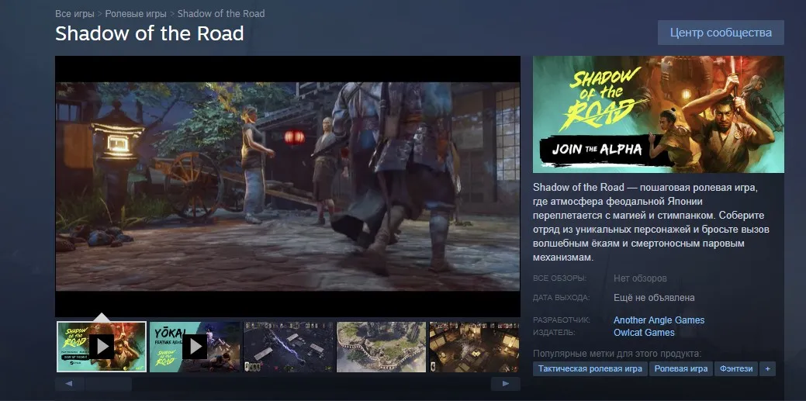Click the left arrow of thumbnail strip
806x401 pixels.
click(69, 384)
